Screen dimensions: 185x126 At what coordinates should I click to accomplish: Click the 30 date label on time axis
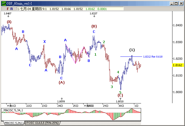coord(121,106)
